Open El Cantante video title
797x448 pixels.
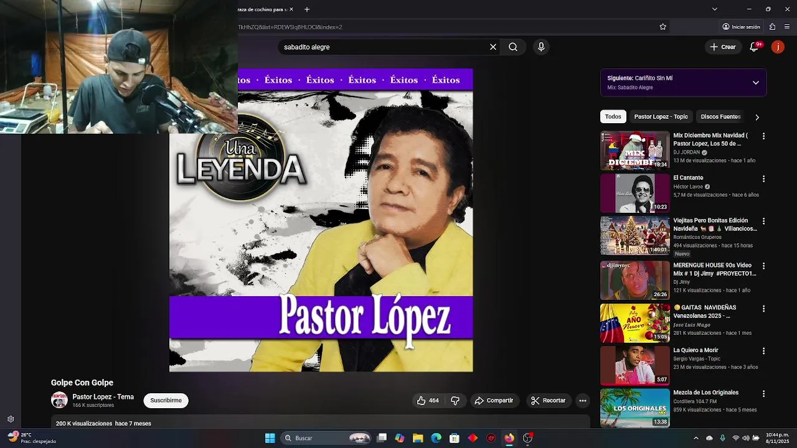pyautogui.click(x=688, y=178)
